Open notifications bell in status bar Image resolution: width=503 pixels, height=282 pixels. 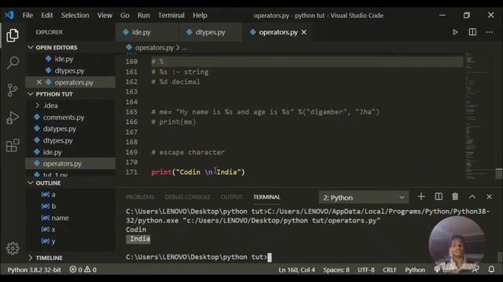pos(491,269)
